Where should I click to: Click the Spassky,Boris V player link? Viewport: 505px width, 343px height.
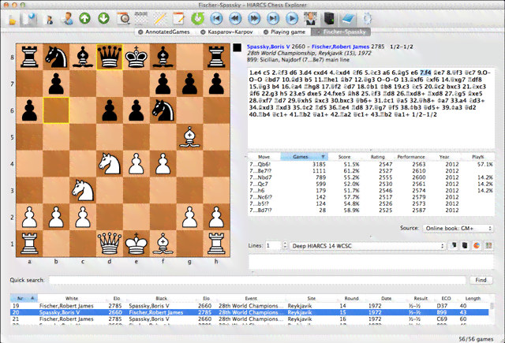268,47
